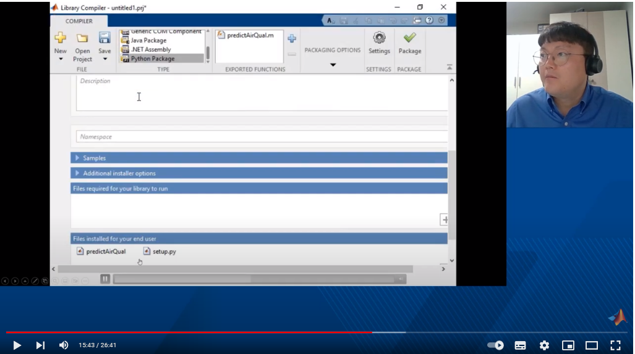This screenshot has height=354, width=635.
Task: Click next slide arrow in presentation controls
Action: [15, 281]
